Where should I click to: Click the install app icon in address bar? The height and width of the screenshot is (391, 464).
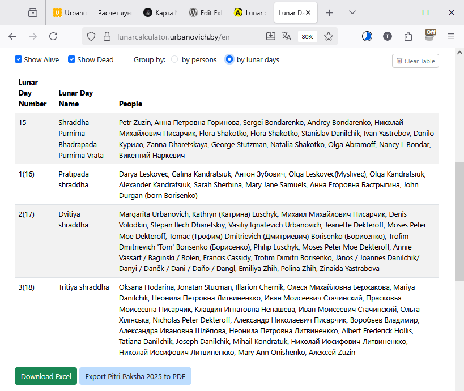pos(271,36)
